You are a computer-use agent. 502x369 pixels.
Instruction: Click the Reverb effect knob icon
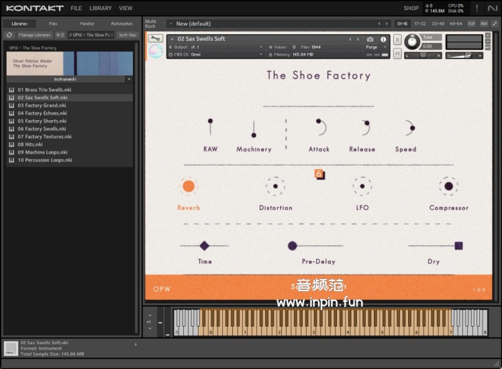(189, 187)
